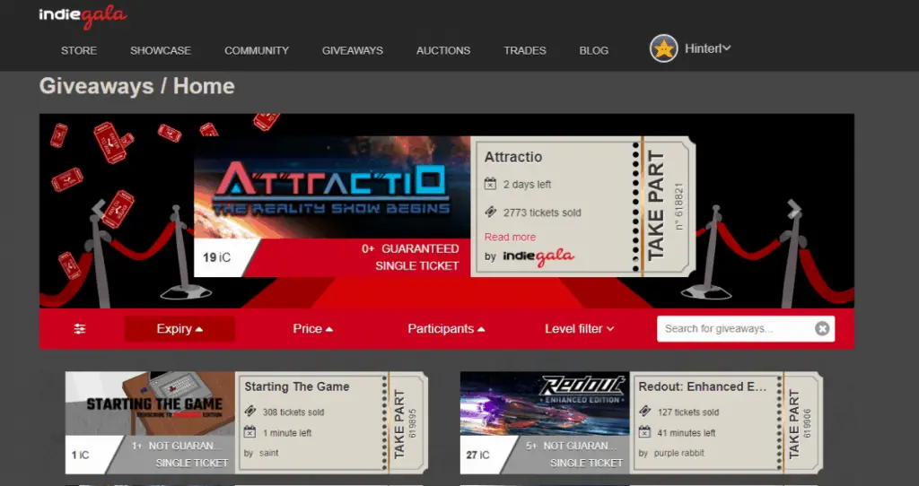Viewport: 919px width, 486px height.
Task: Open the AUCTIONS menu
Action: pyautogui.click(x=443, y=50)
